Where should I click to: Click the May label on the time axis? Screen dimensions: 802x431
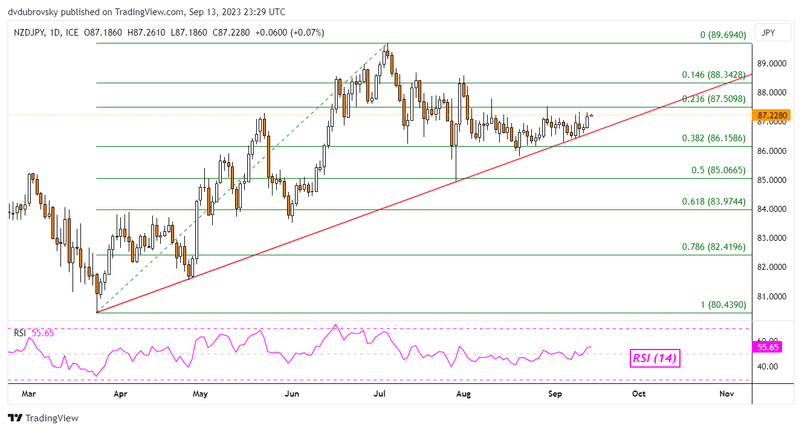click(200, 394)
